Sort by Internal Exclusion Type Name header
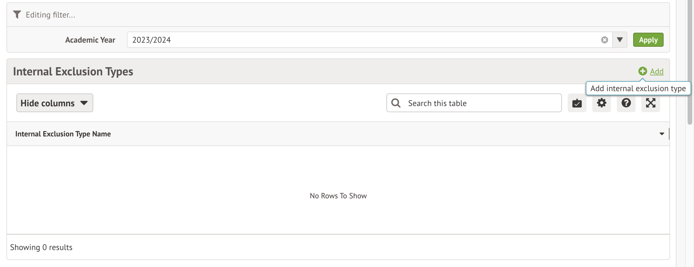Screen dimensions: 694x267 click(63, 134)
